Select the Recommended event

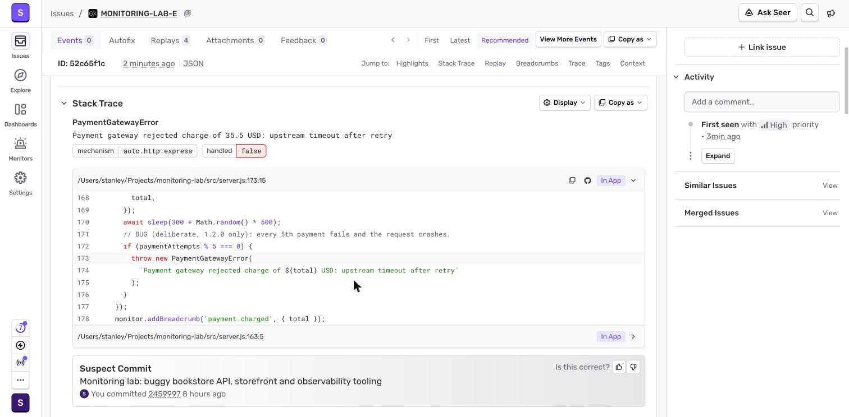505,40
